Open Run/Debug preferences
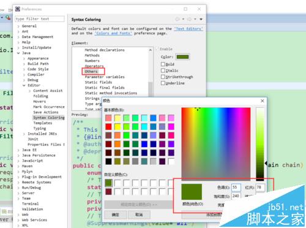Viewport: 306px width, 228px height. (x=31, y=188)
